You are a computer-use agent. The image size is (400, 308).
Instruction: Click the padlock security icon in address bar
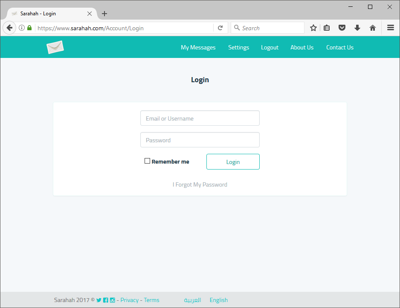point(29,27)
